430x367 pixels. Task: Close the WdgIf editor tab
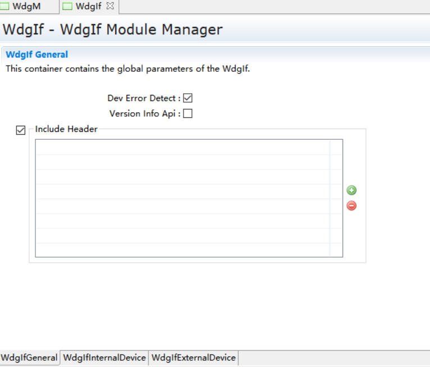110,6
